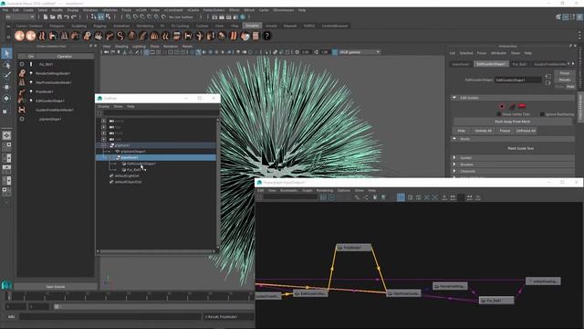The height and width of the screenshot is (329, 584).
Task: Expand the Guides section
Action: click(454, 158)
